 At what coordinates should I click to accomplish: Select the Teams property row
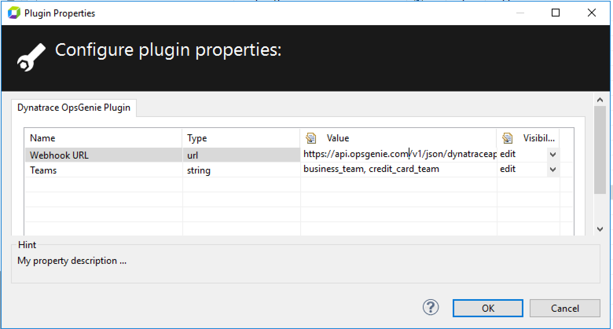(43, 170)
